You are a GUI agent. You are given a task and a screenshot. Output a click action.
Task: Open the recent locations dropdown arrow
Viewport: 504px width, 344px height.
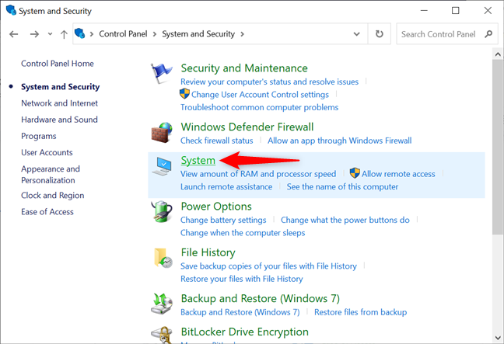pos(50,33)
